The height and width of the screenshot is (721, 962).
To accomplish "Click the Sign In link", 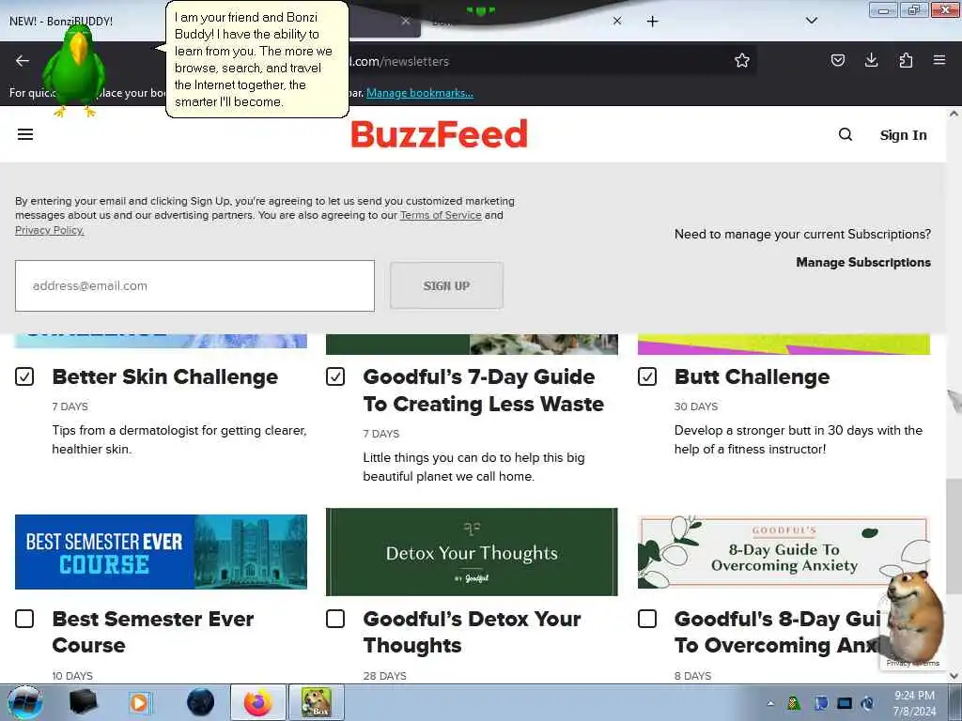I will (x=903, y=135).
